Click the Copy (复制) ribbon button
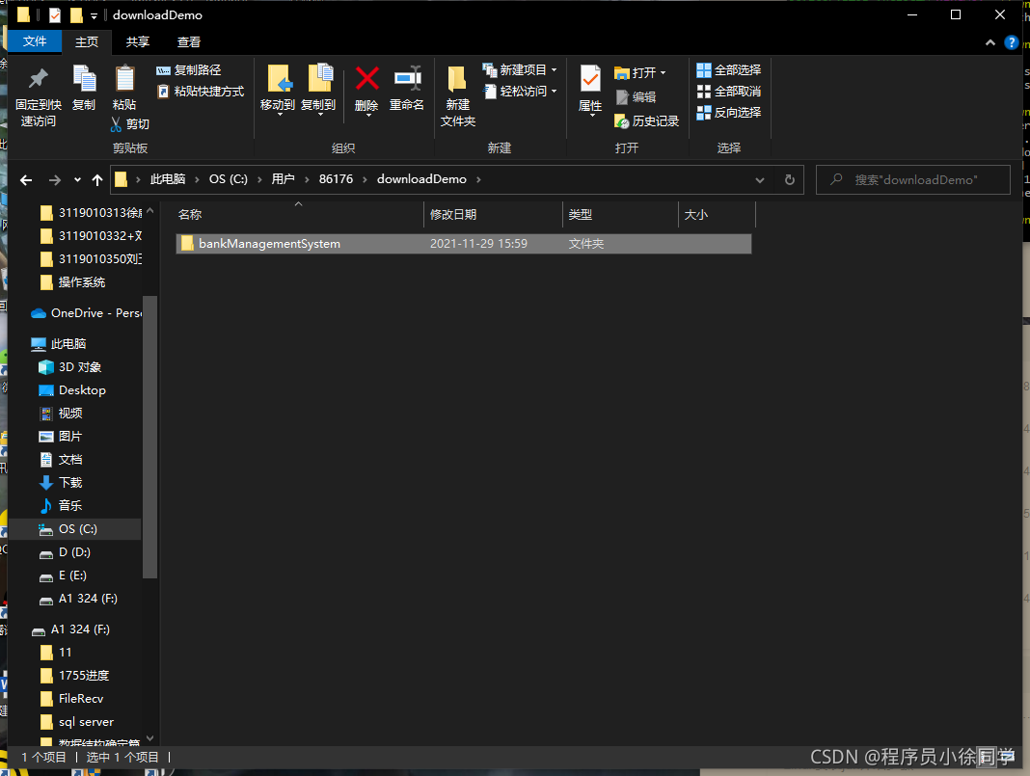The height and width of the screenshot is (776, 1030). (x=84, y=89)
